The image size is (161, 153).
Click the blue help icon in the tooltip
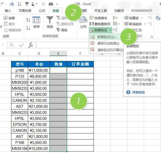(x=128, y=92)
